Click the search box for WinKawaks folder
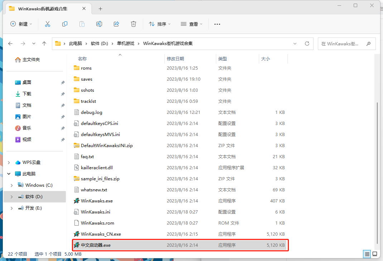383x261 pixels. point(346,44)
